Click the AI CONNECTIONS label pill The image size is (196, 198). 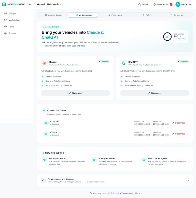51,27
